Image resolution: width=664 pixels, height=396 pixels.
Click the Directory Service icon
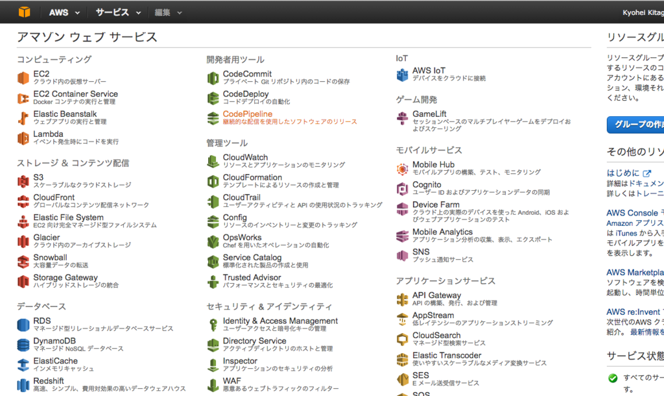point(213,345)
